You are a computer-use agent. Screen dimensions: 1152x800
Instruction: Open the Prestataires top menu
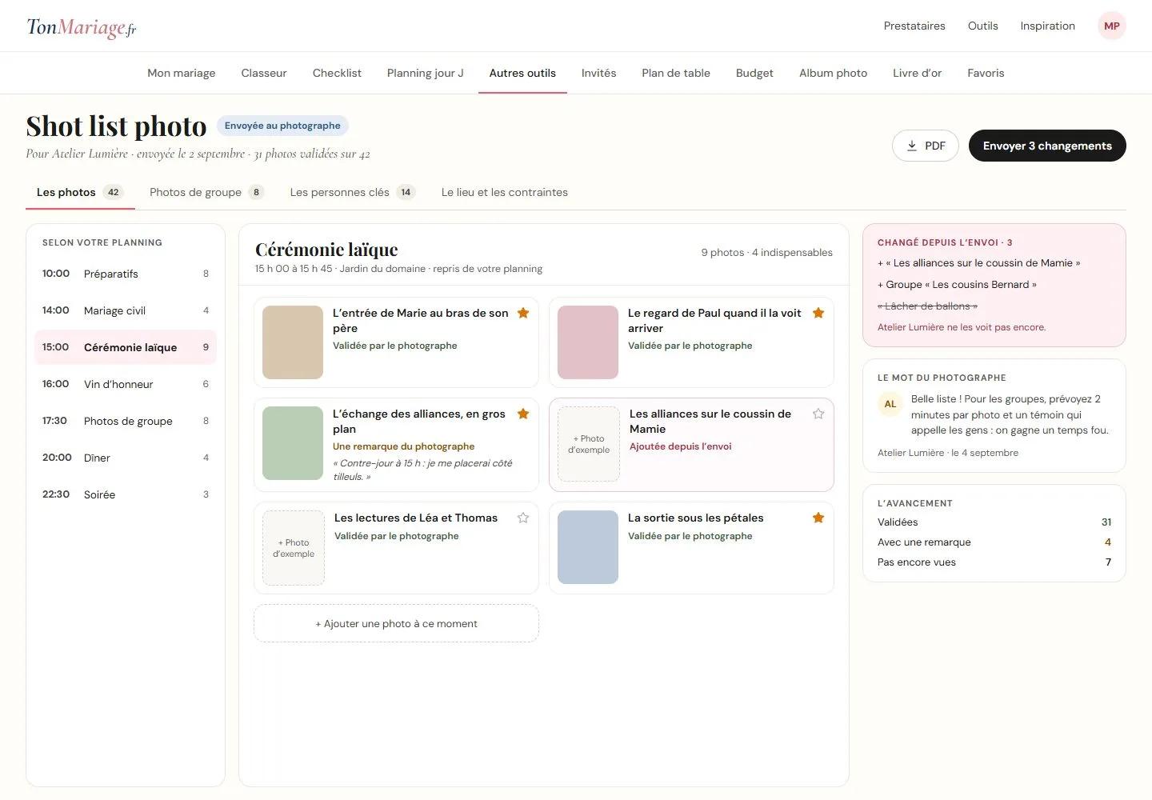click(x=914, y=26)
